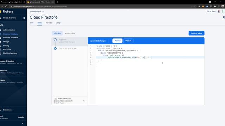Switch to the Usage tab
Screen dimensions: 225x126
(58, 23)
